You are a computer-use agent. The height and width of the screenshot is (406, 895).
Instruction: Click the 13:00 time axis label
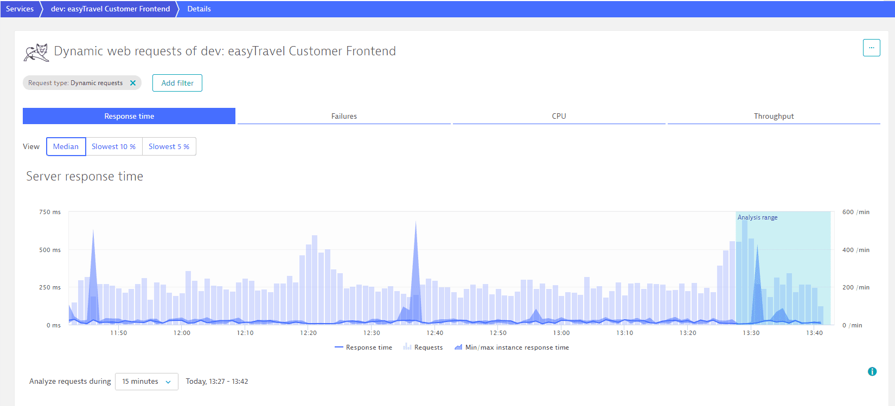pyautogui.click(x=561, y=333)
